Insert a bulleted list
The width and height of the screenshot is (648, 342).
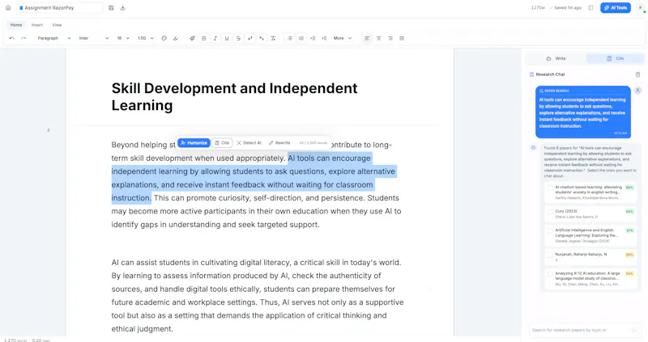click(290, 38)
